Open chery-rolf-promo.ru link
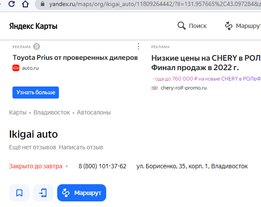261x207 pixels. point(184,88)
